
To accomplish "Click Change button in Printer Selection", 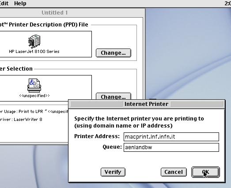I will (114, 96).
